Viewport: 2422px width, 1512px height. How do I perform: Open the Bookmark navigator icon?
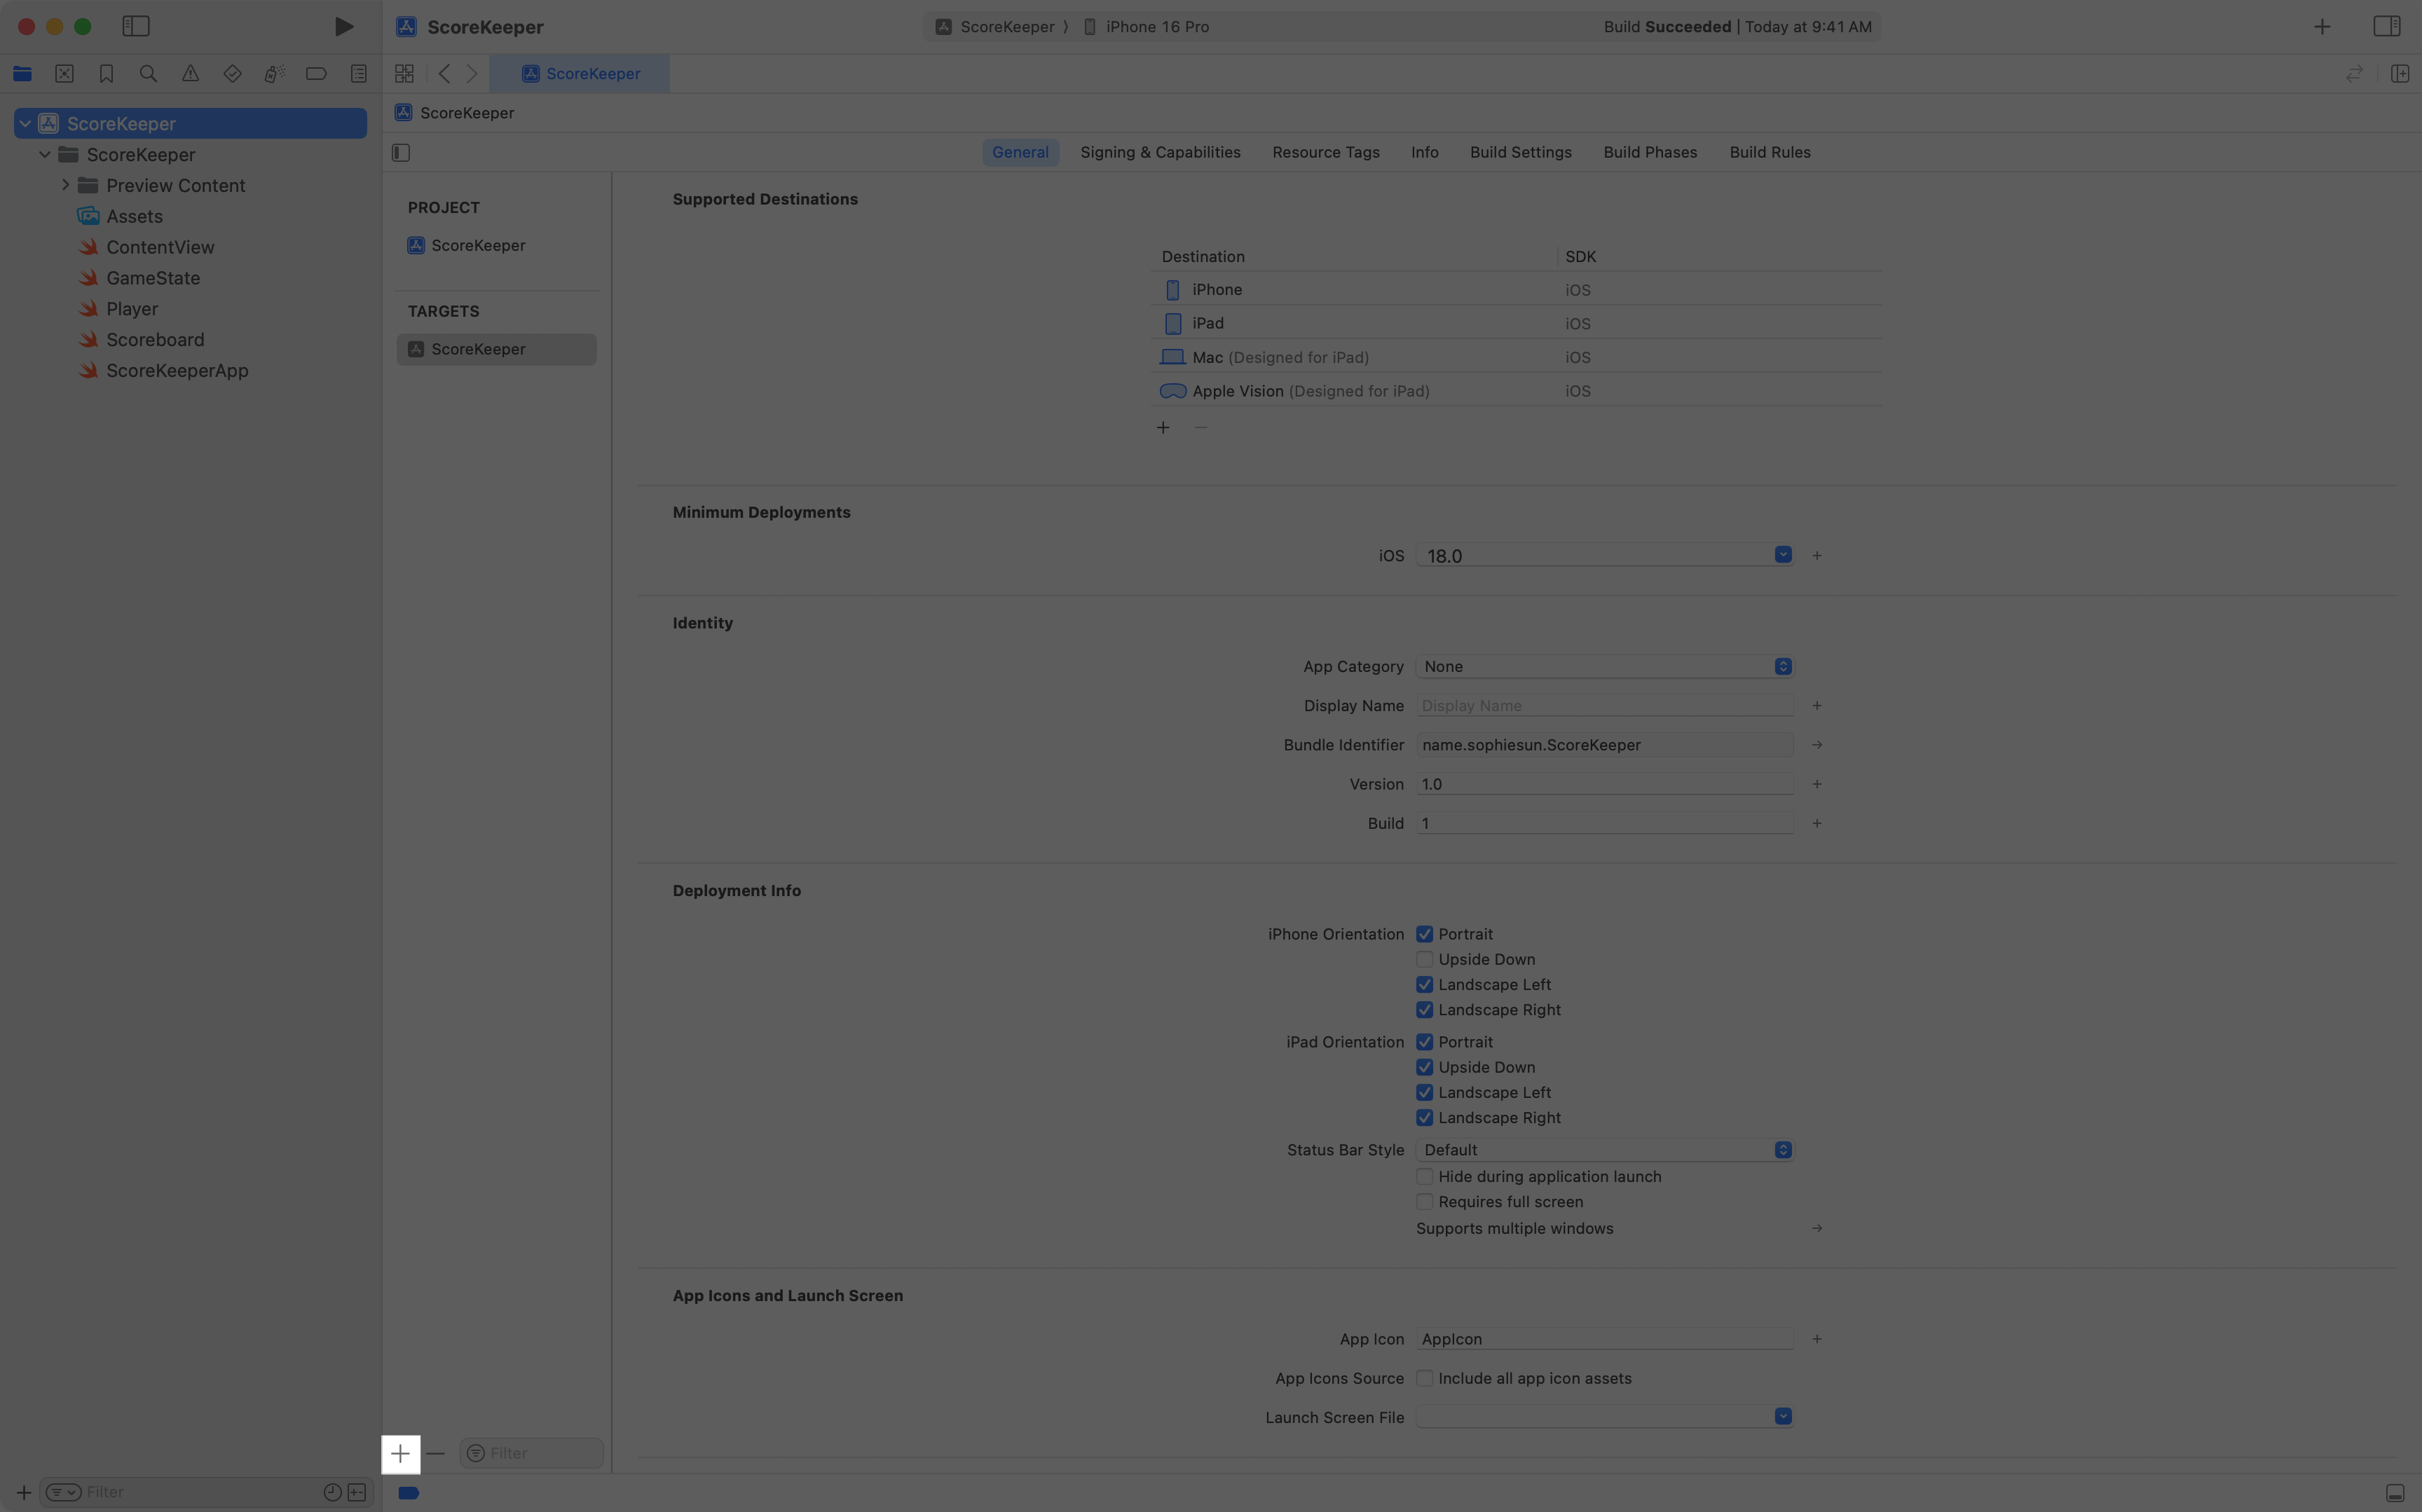(x=106, y=74)
